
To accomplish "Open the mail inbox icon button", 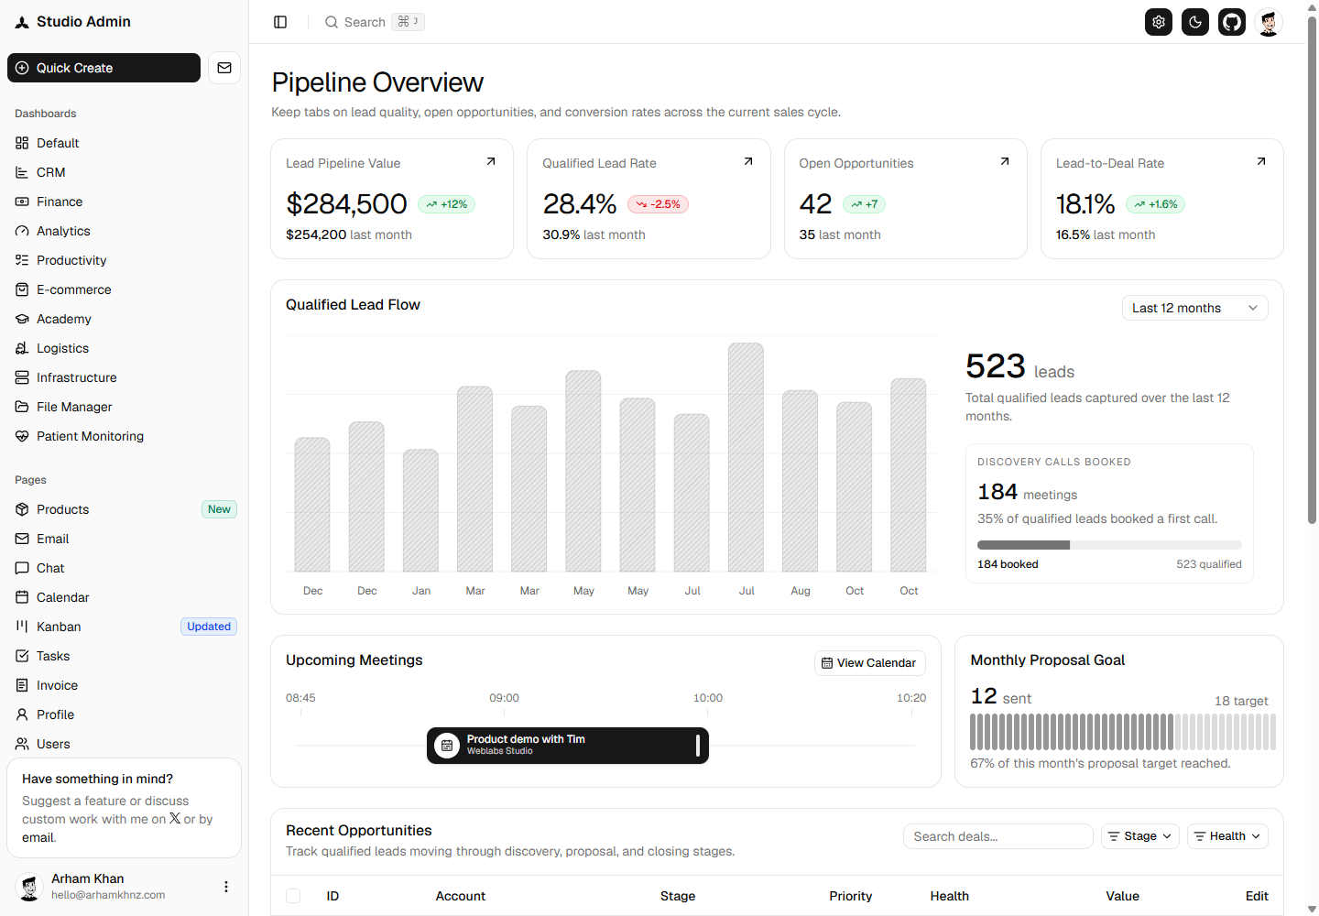I will (x=224, y=68).
